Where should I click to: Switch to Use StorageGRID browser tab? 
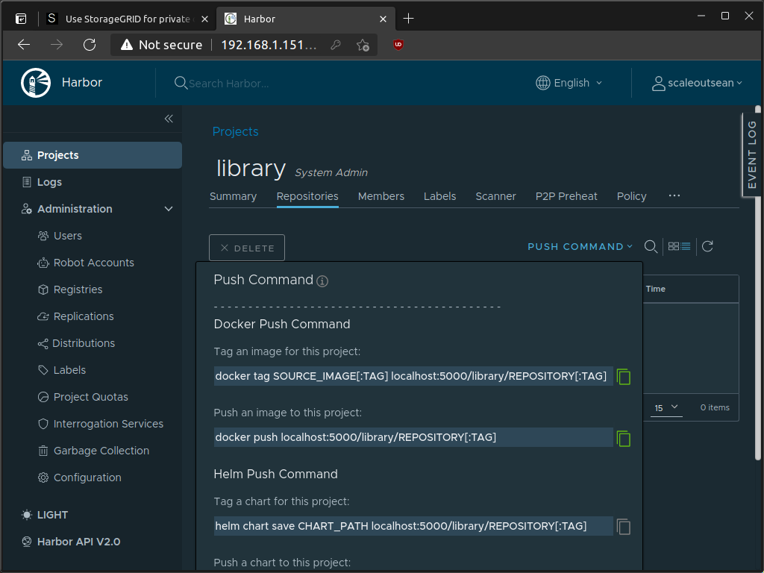(x=128, y=19)
